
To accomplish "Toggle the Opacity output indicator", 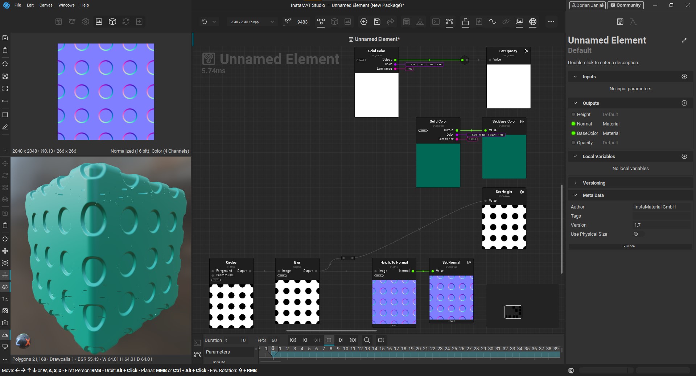I will coord(573,143).
